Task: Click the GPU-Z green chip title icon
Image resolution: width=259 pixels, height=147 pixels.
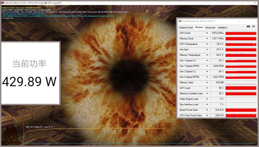Action: point(180,21)
